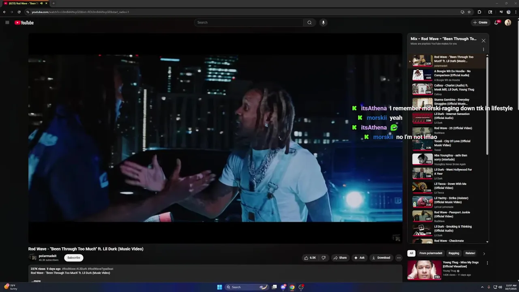Select the All filter chip
Screen dimensions: 519x292
point(411,253)
